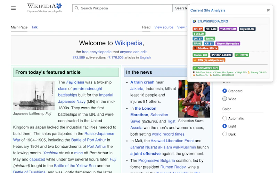Open the English language link

(x=145, y=57)
